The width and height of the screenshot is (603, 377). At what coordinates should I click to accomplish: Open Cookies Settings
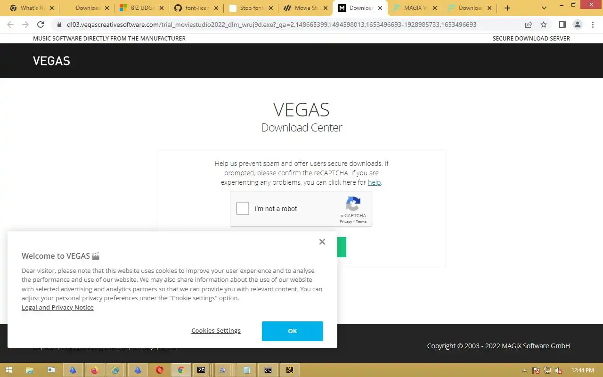point(216,331)
